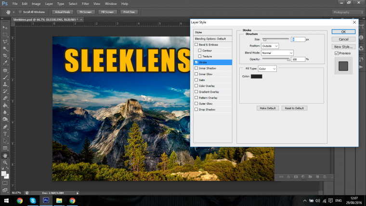
Task: Select the Path Selection tool
Action: coord(5,141)
